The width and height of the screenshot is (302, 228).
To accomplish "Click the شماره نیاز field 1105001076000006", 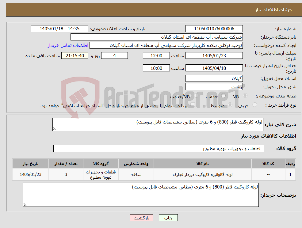I will coord(214,29).
